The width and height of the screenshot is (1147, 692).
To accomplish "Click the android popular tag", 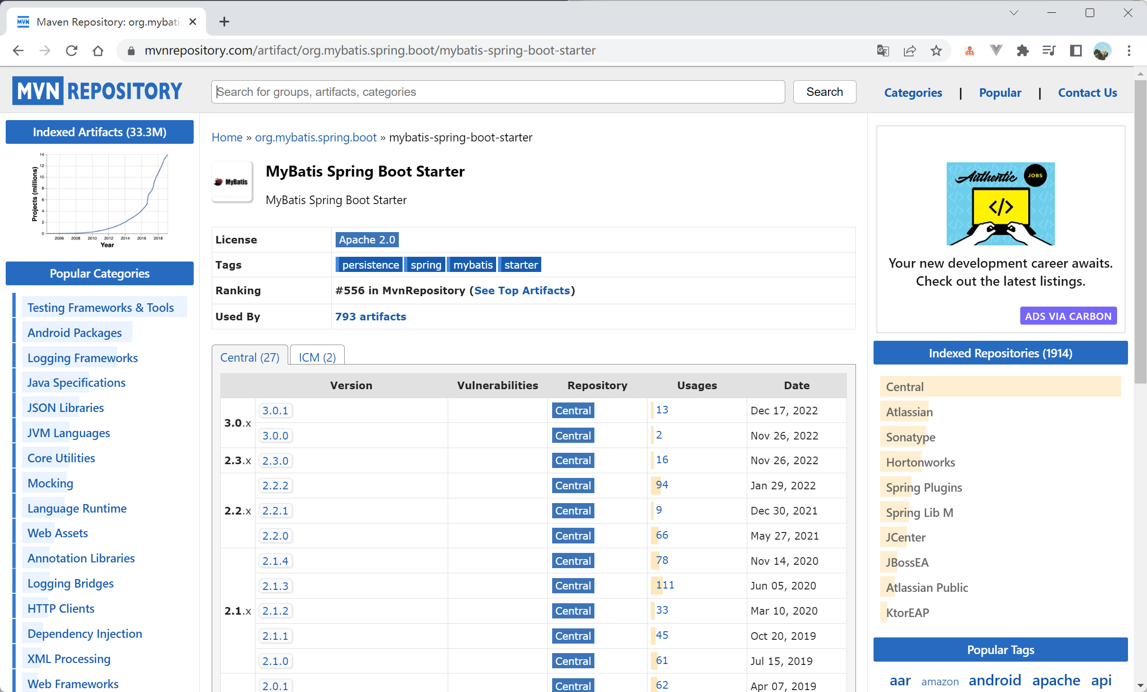I will tap(995, 680).
